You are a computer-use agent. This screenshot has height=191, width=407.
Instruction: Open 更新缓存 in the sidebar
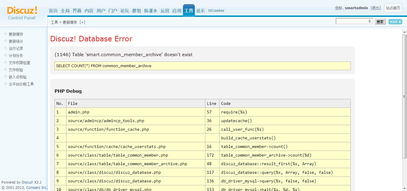pyautogui.click(x=16, y=34)
